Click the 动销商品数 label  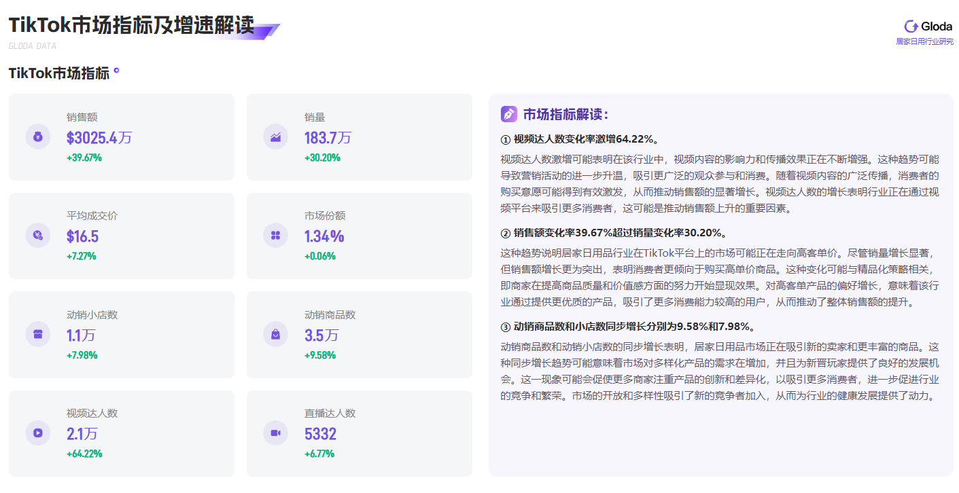(330, 315)
